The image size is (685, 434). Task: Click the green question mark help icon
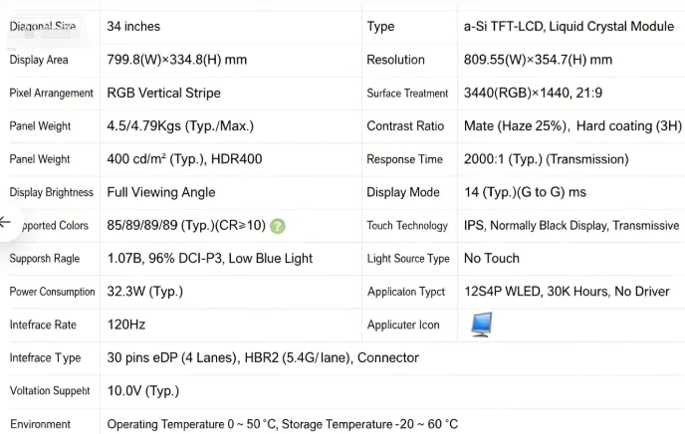click(x=278, y=226)
